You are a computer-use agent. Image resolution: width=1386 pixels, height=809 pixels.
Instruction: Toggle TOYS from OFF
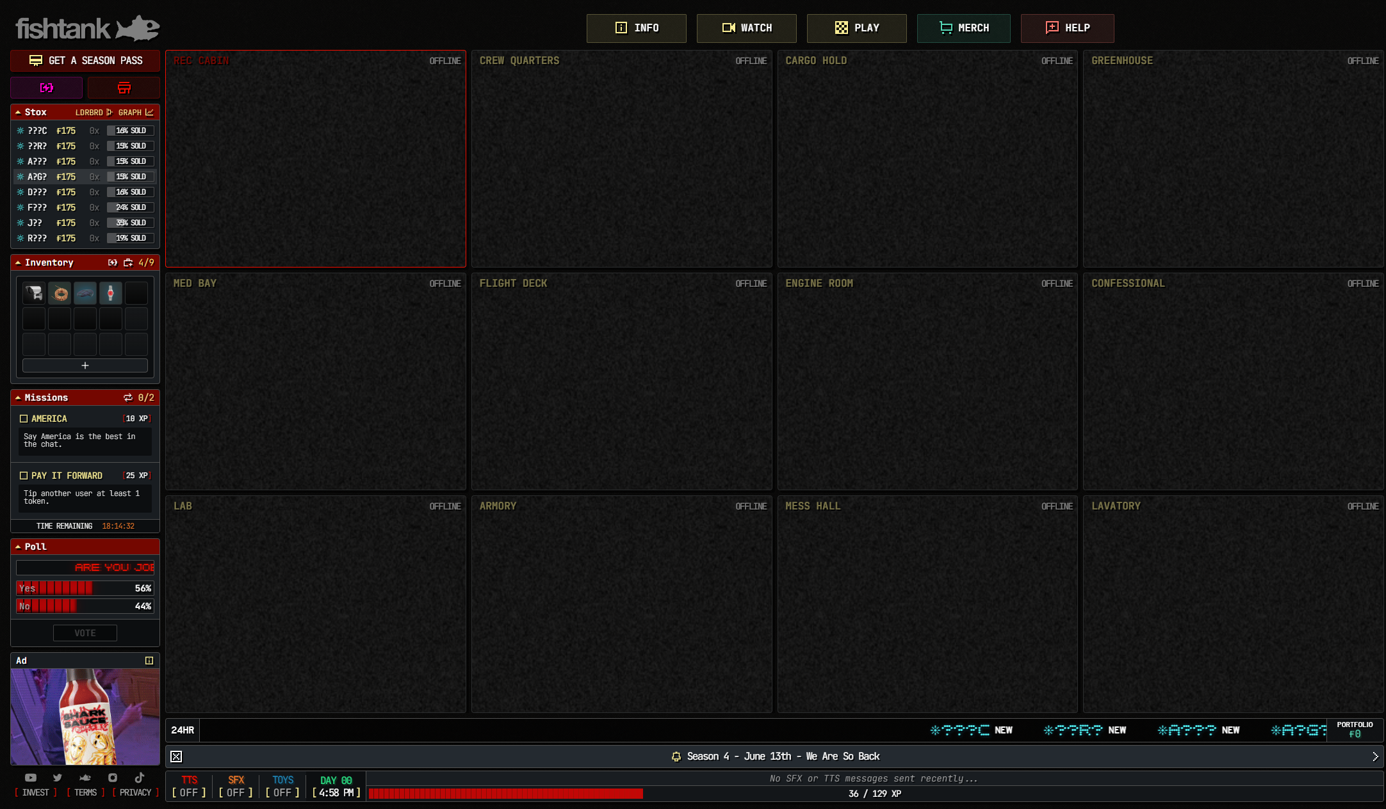click(282, 787)
